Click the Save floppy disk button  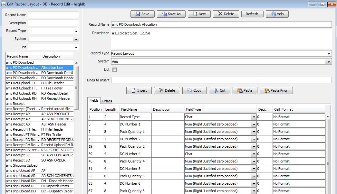[142, 14]
